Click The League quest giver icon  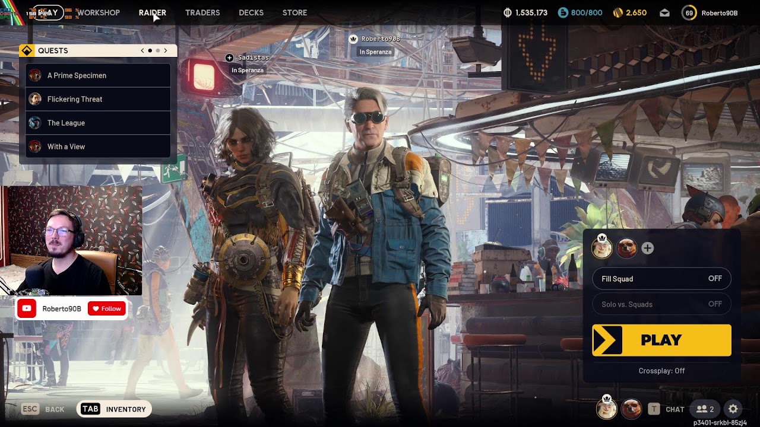click(35, 123)
